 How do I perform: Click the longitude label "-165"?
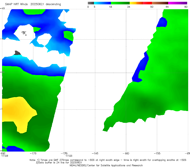point(95,153)
